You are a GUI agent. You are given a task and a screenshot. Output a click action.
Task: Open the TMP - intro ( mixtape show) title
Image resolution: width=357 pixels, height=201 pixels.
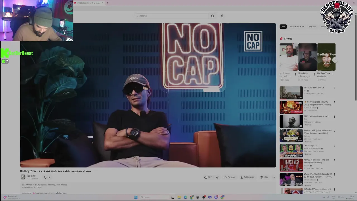316,116
